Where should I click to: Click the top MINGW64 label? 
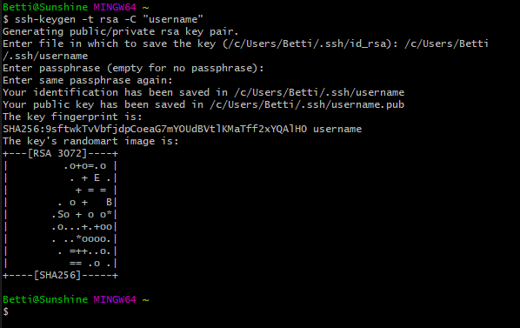115,7
